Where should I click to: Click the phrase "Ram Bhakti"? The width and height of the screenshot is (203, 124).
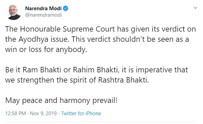[x=42, y=70]
